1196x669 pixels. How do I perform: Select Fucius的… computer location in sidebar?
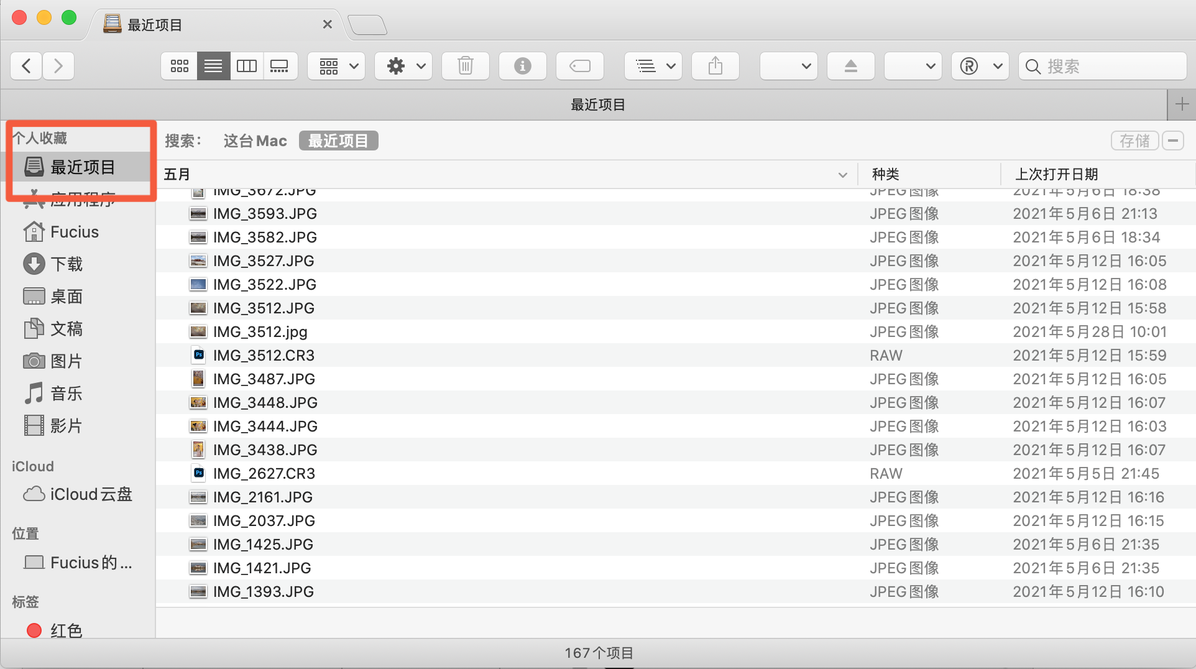tap(78, 563)
